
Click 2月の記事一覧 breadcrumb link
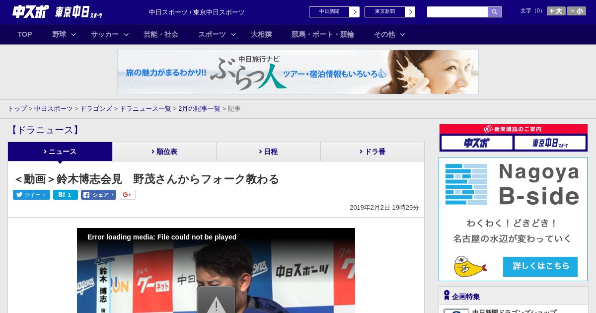tap(199, 108)
